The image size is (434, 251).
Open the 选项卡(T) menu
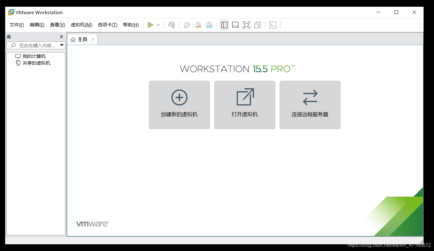coord(108,25)
